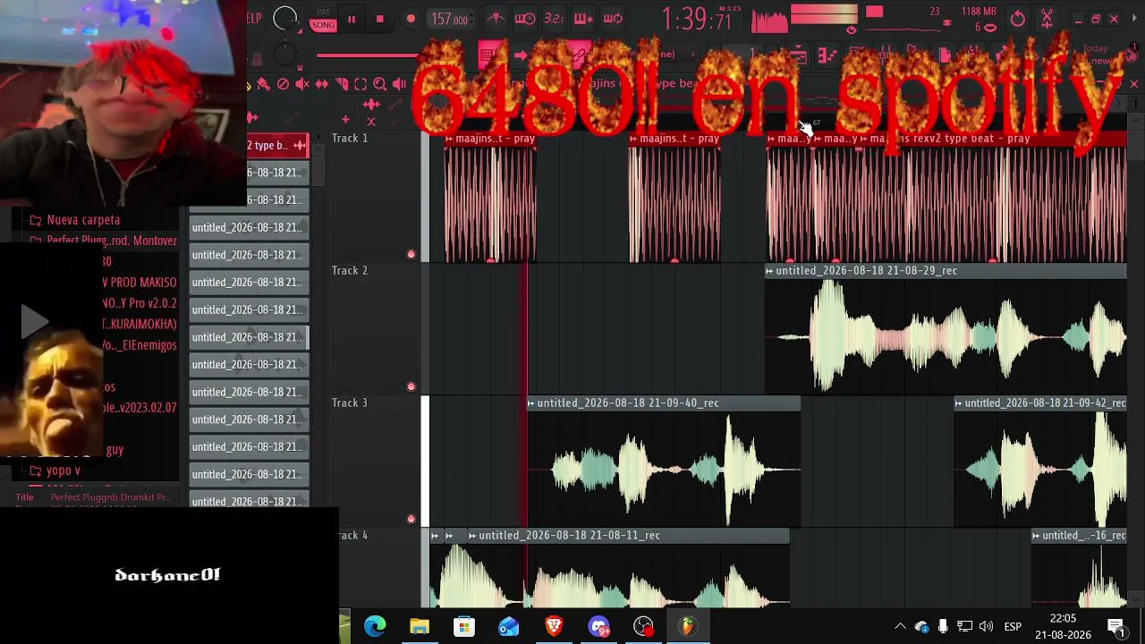Open Microsoft Store from the taskbar

[x=464, y=626]
